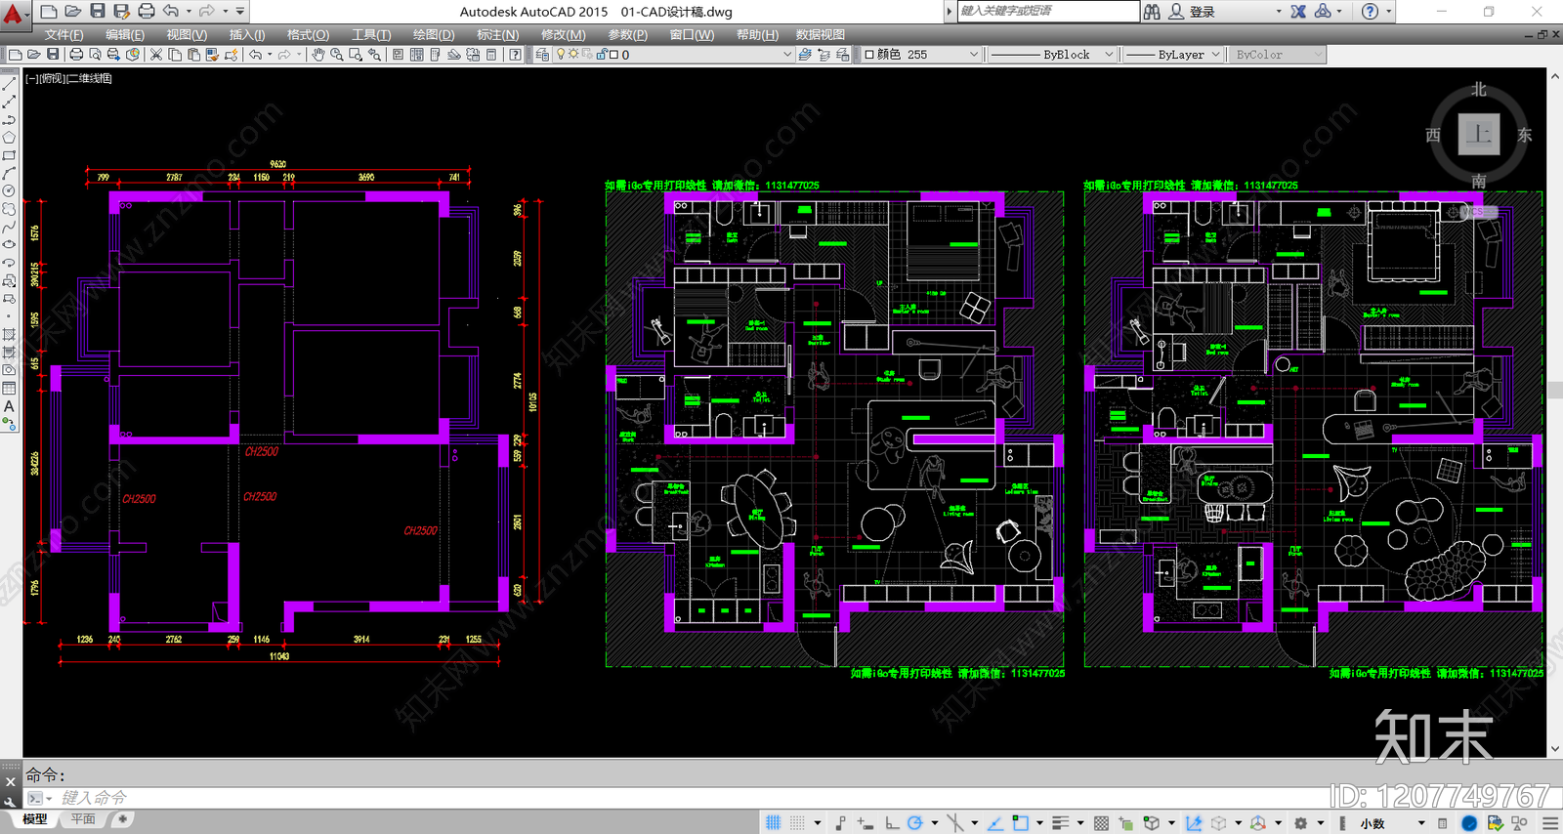This screenshot has height=834, width=1563.
Task: Click the 上 face on ViewCube
Action: click(x=1479, y=134)
